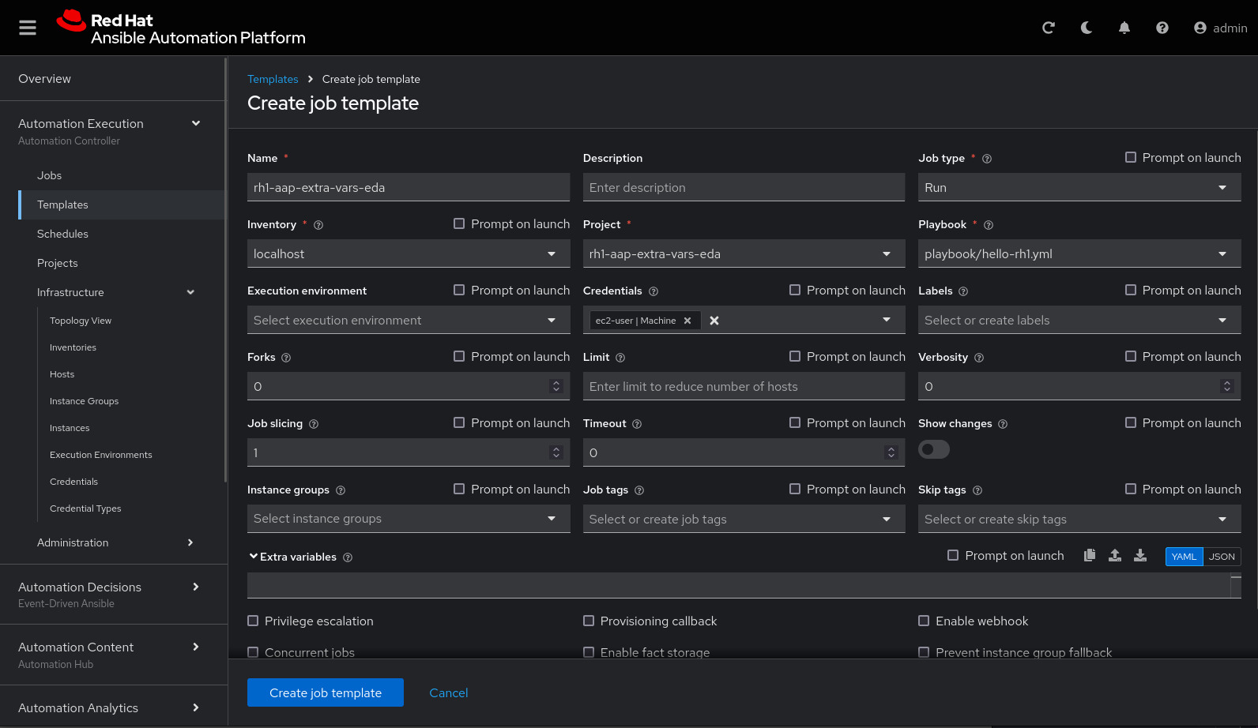Copy extra variables to clipboard
1258x728 pixels.
click(x=1090, y=555)
